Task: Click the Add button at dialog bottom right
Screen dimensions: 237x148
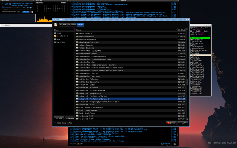Action: [x=182, y=123]
